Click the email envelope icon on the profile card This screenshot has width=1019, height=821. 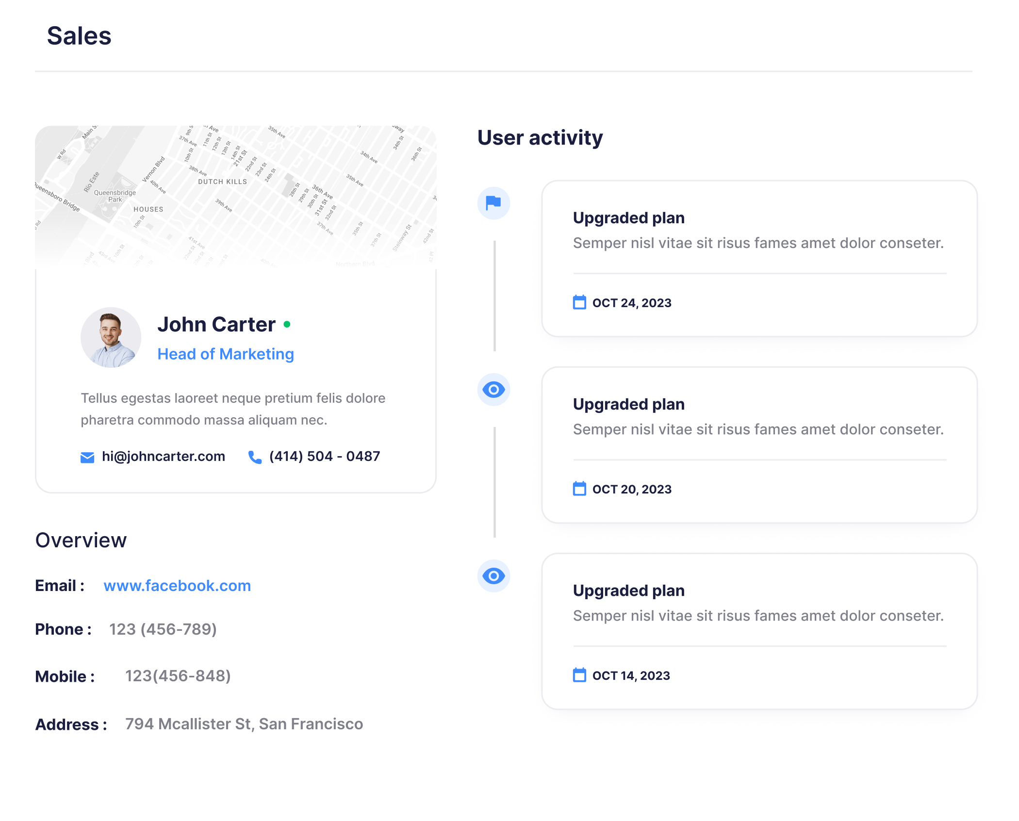tap(86, 456)
